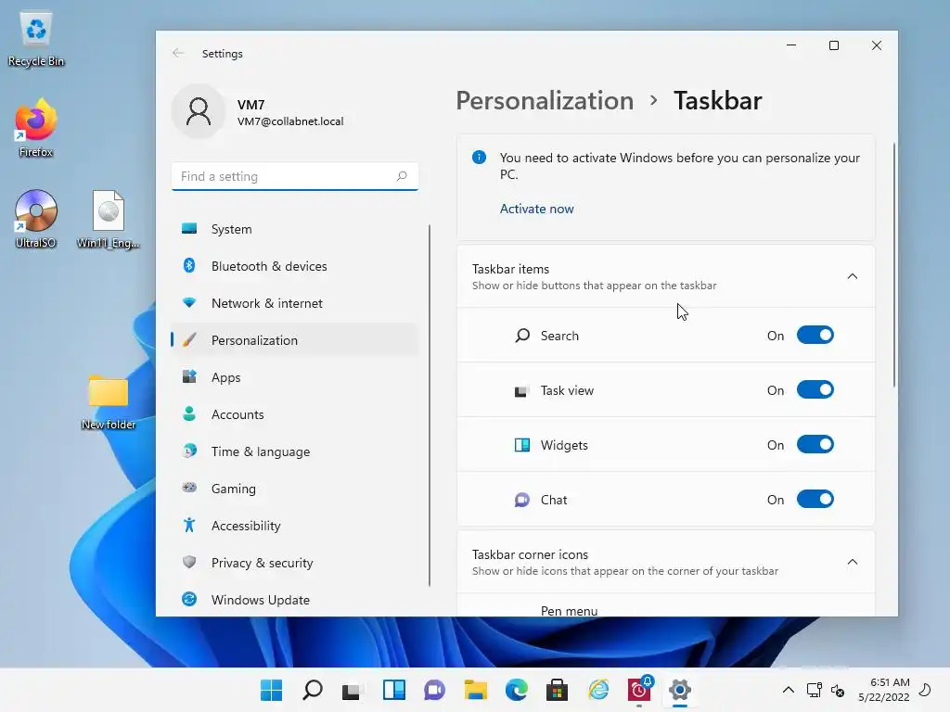Image resolution: width=950 pixels, height=712 pixels.
Task: Click Privacy & security label
Action: click(263, 563)
